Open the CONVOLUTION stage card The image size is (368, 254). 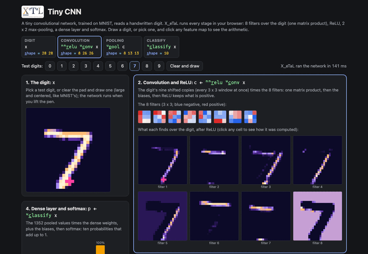tap(80, 47)
